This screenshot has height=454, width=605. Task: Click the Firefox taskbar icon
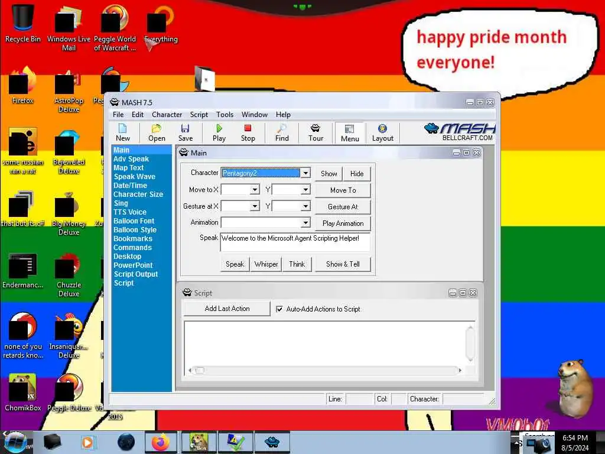click(161, 442)
